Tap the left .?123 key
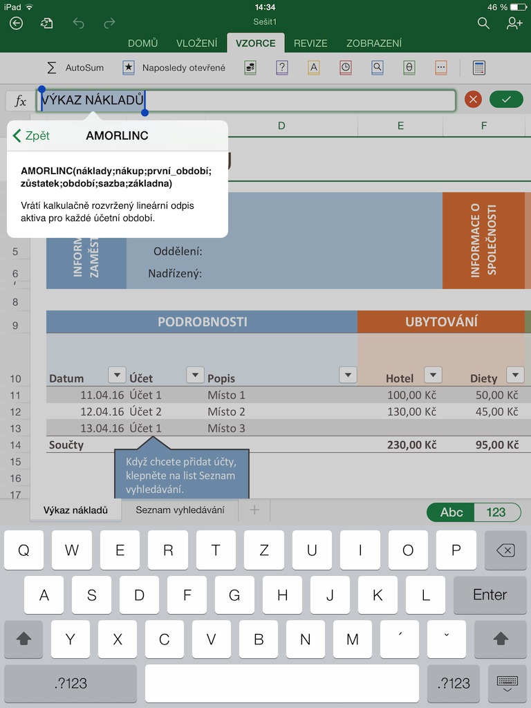531x708 pixels. (x=71, y=684)
